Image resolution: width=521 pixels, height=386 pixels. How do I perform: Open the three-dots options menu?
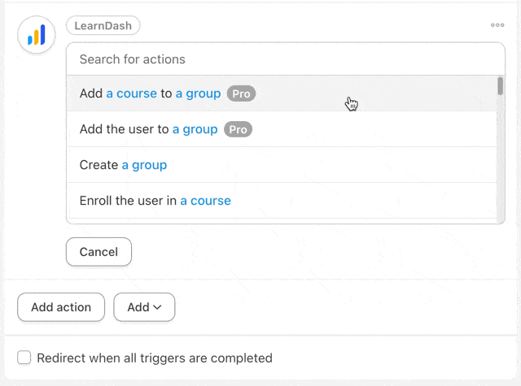point(497,25)
